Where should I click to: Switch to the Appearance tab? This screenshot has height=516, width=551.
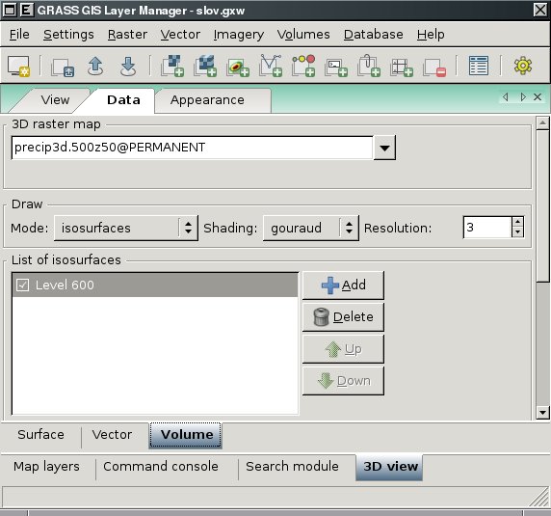click(x=207, y=100)
